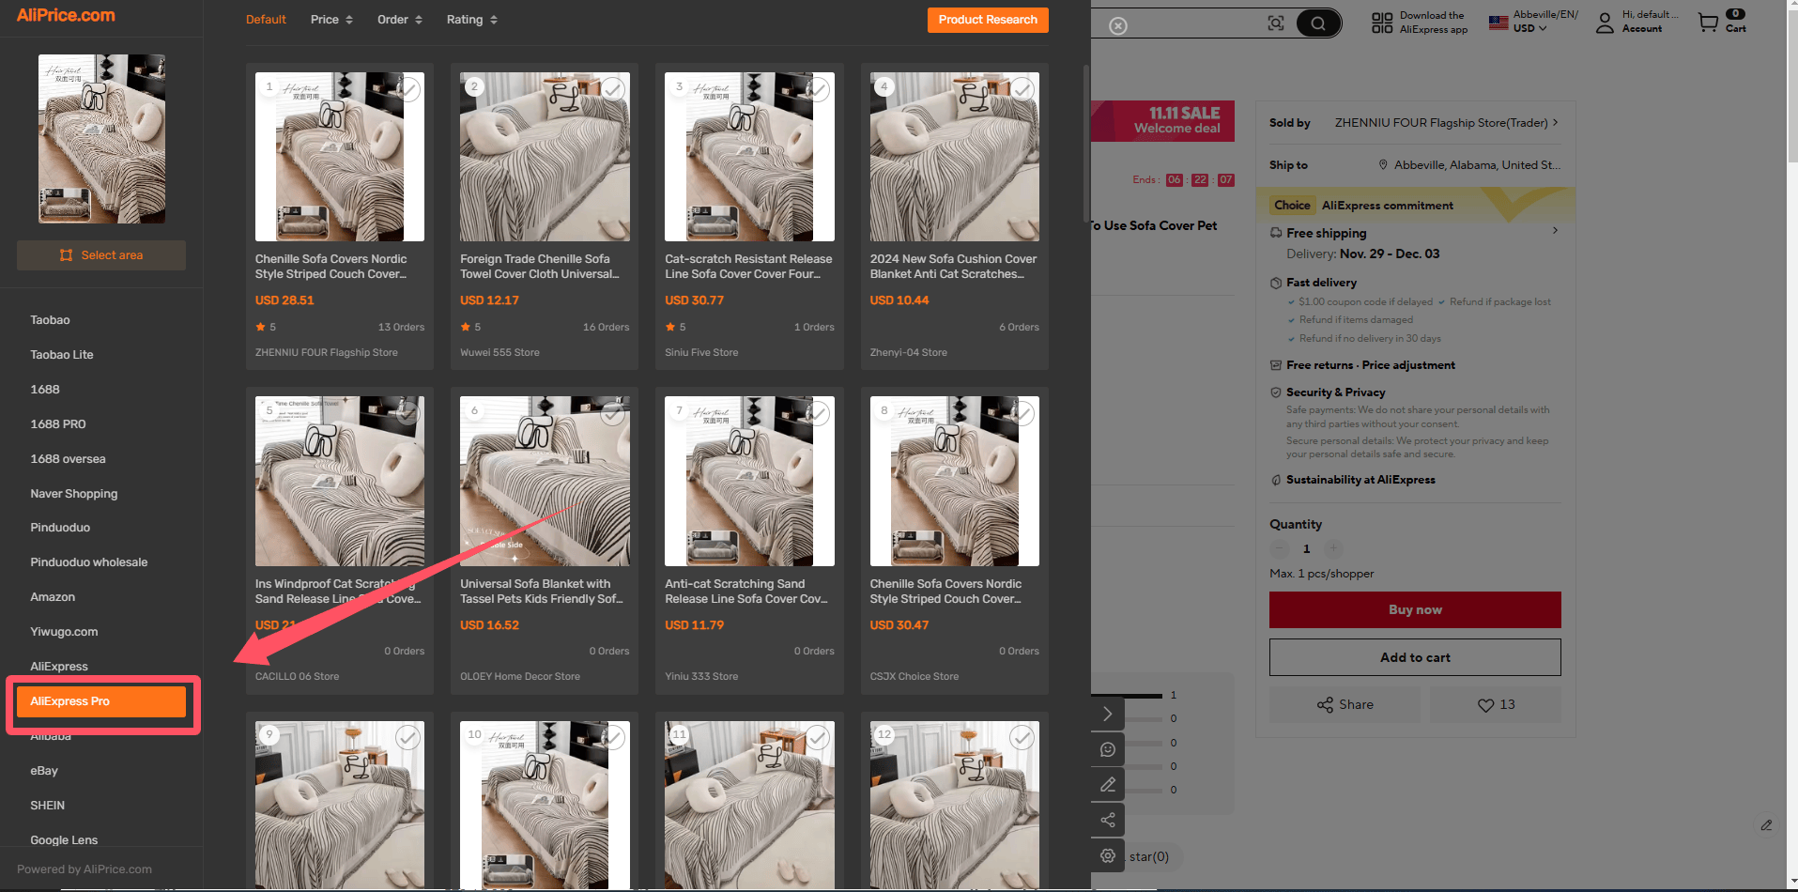Click the smiley feedback icon
This screenshot has height=892, width=1798.
[x=1108, y=749]
